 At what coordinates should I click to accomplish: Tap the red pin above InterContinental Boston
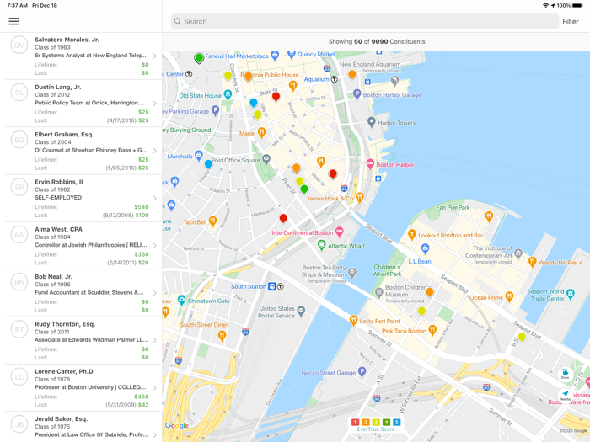pos(283,218)
